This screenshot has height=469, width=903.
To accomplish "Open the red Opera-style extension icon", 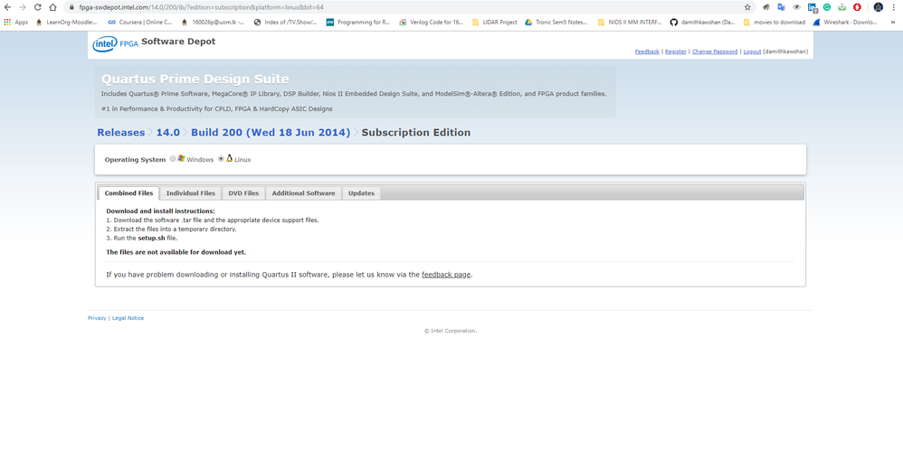I will (x=857, y=7).
